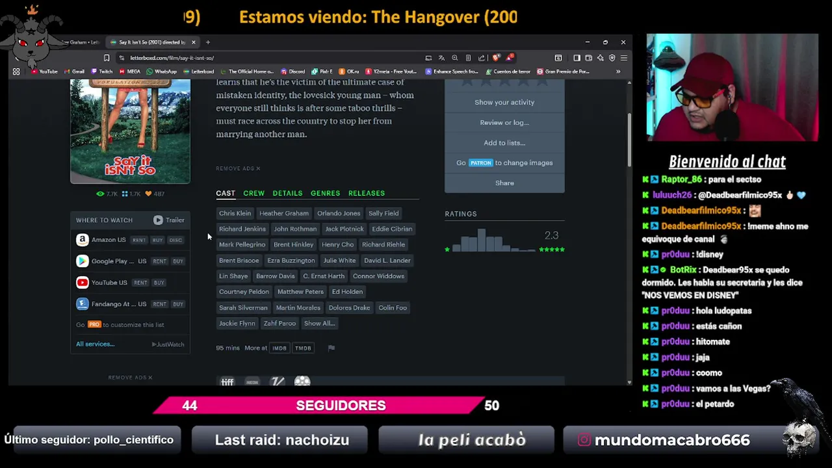Open the Cuentos de terror bookmark
The height and width of the screenshot is (468, 832).
tap(507, 71)
